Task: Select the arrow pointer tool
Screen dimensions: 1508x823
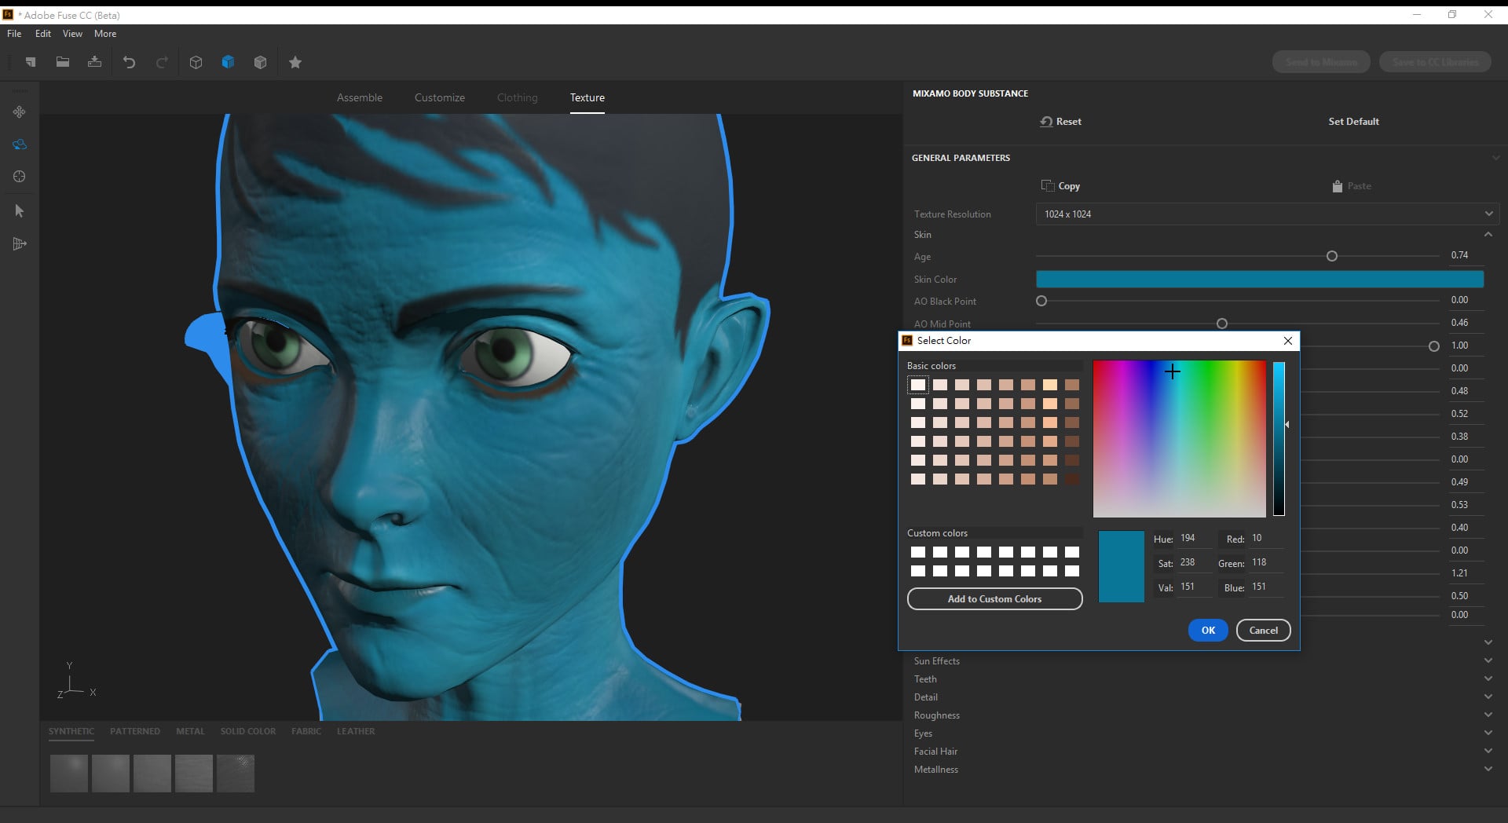Action: [x=20, y=210]
